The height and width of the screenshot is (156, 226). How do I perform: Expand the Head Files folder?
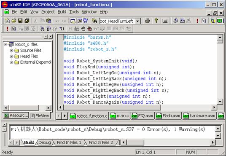tap(11, 56)
